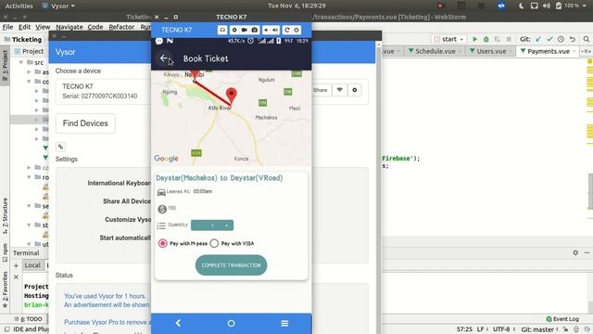Image resolution: width=593 pixels, height=334 pixels.
Task: Open the Navigate menu in WebStorm
Action: click(x=69, y=27)
